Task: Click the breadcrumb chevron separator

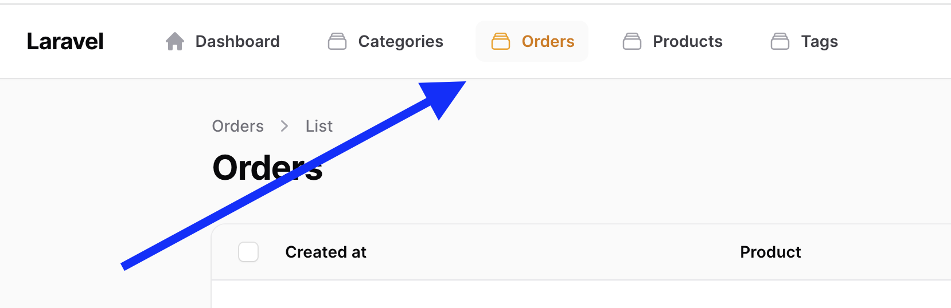Action: 284,126
